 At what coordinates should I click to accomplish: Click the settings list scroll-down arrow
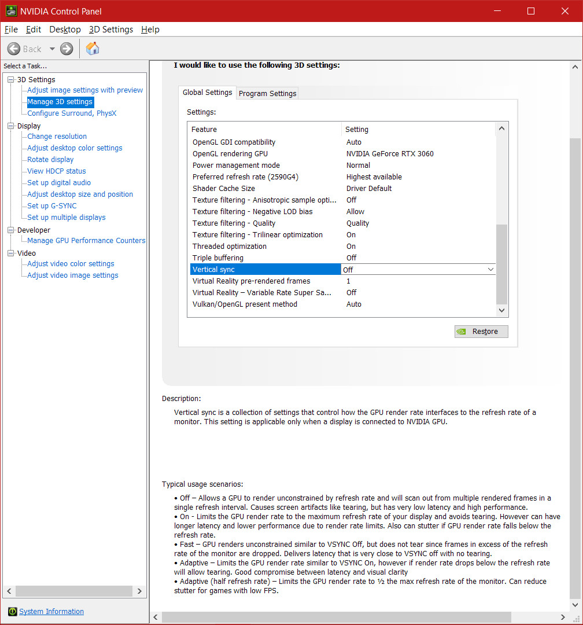tap(501, 310)
